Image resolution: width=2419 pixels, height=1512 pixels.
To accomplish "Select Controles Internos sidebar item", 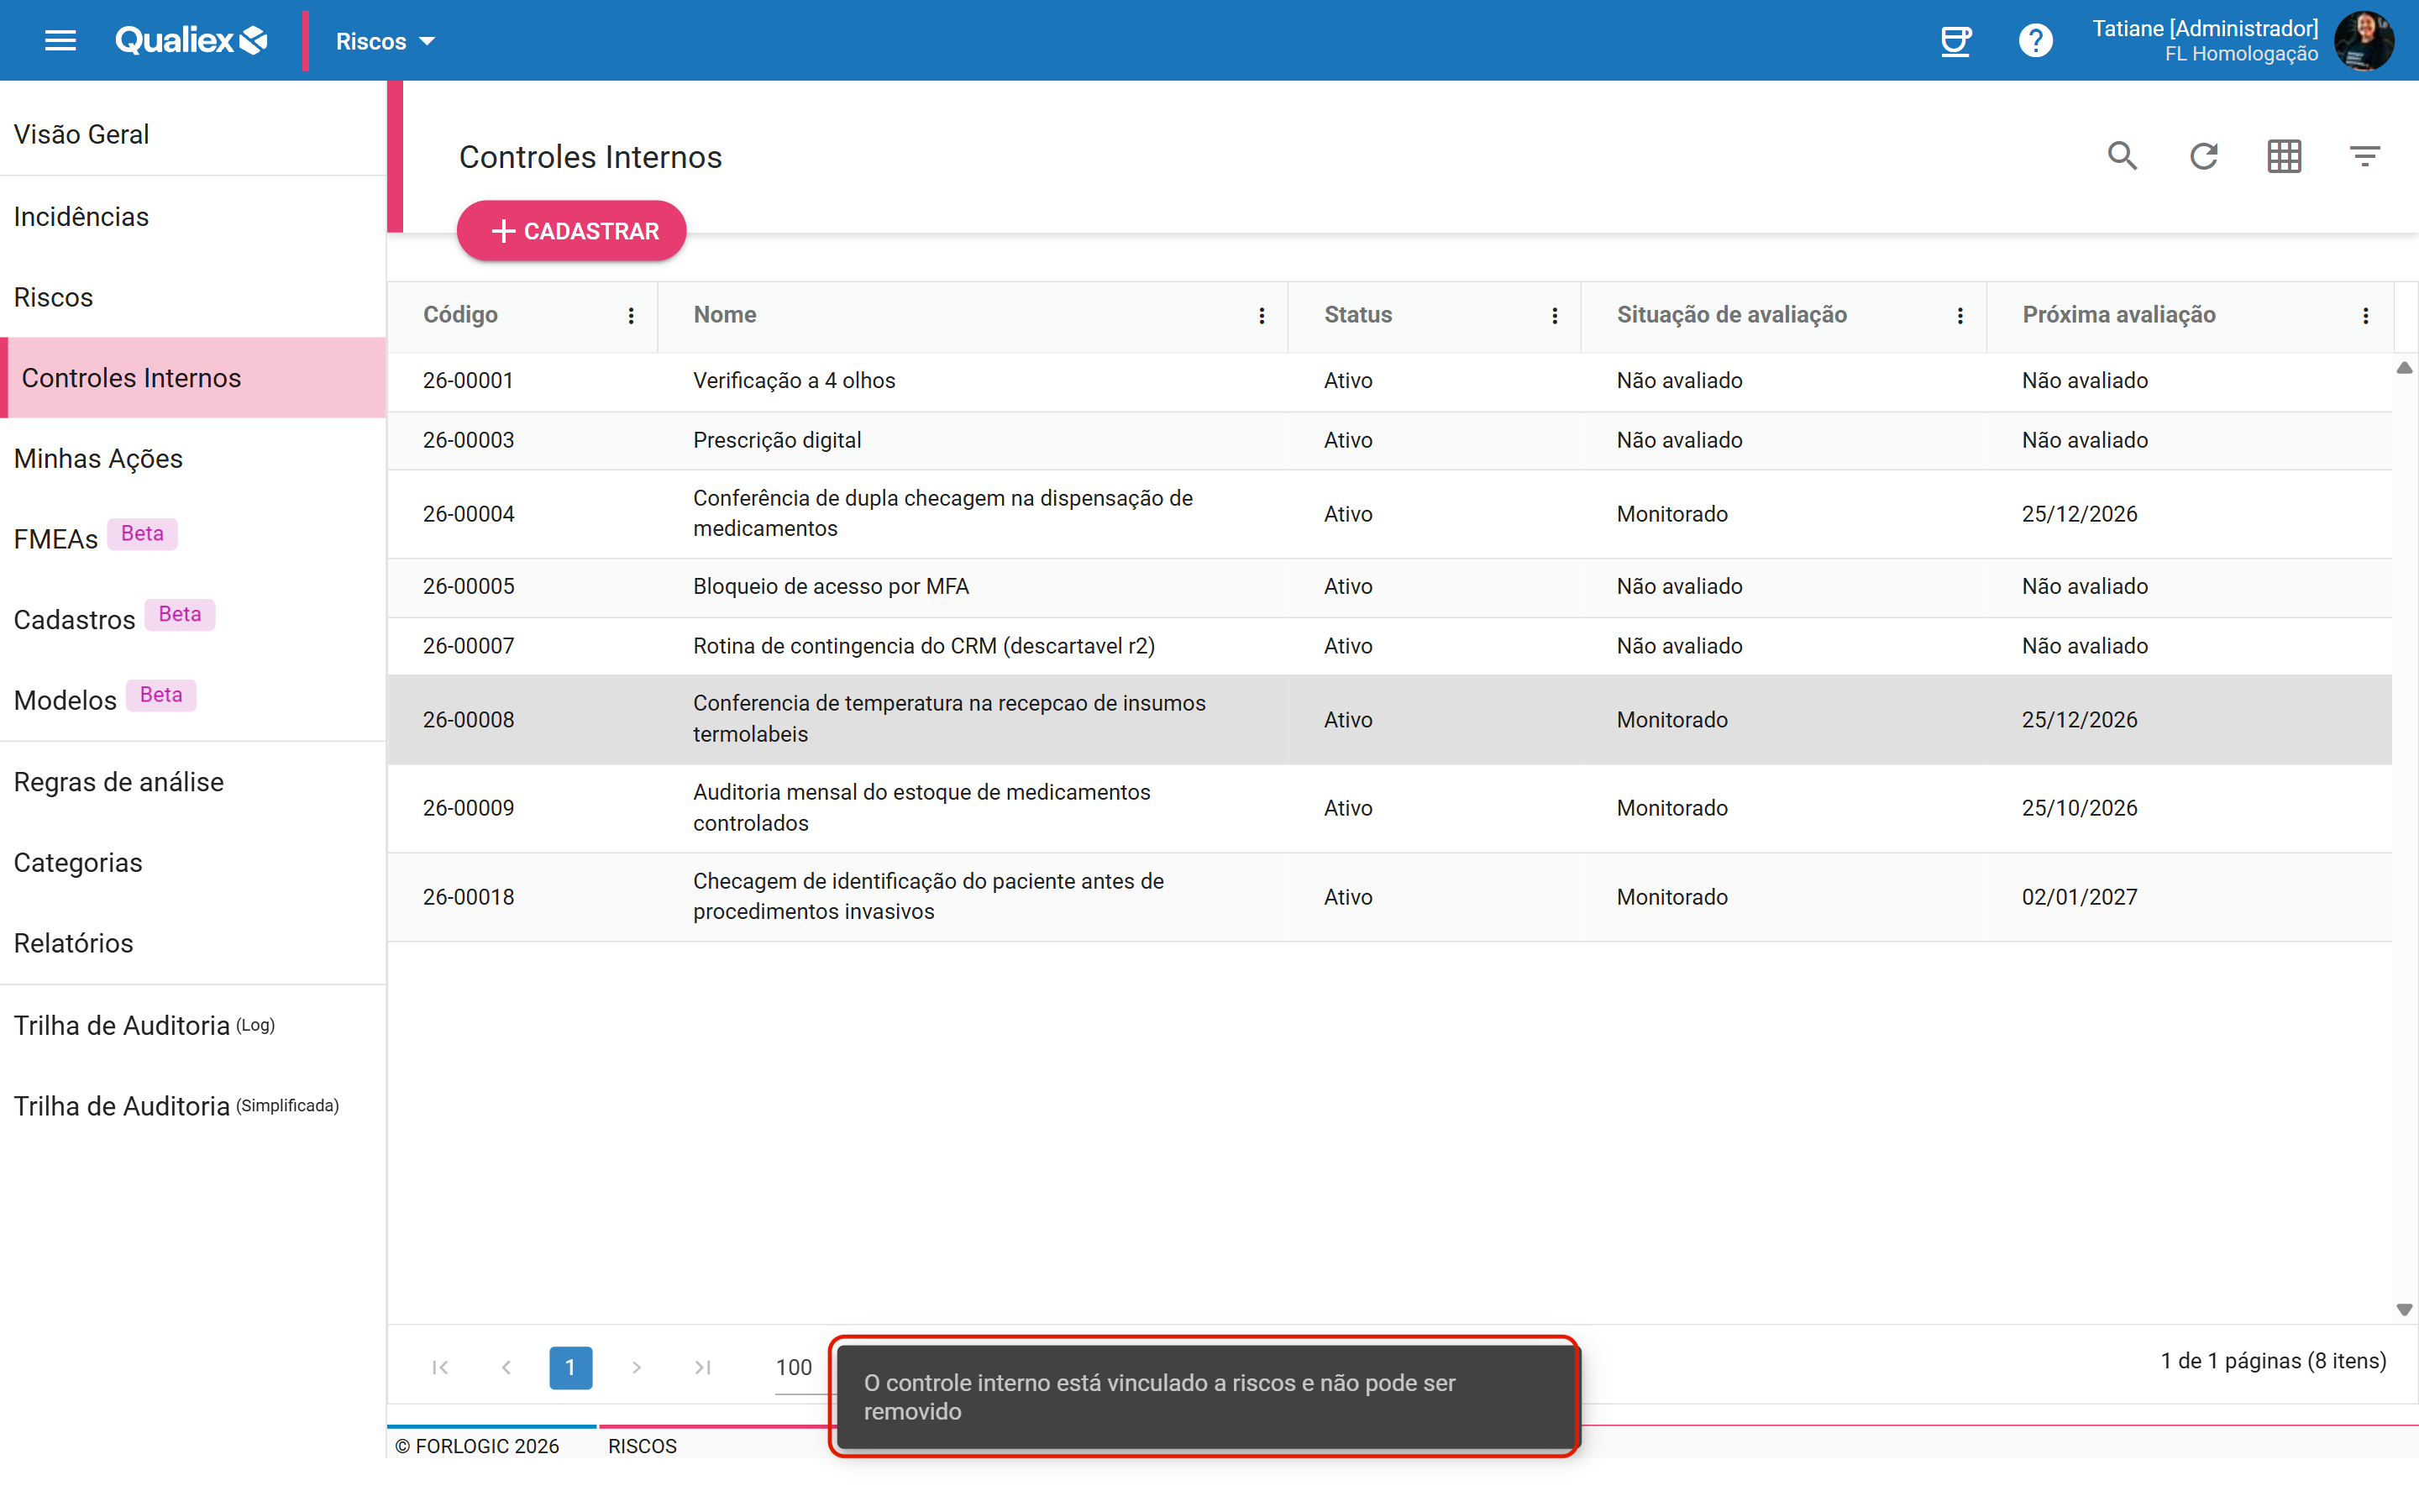I will click(x=193, y=378).
